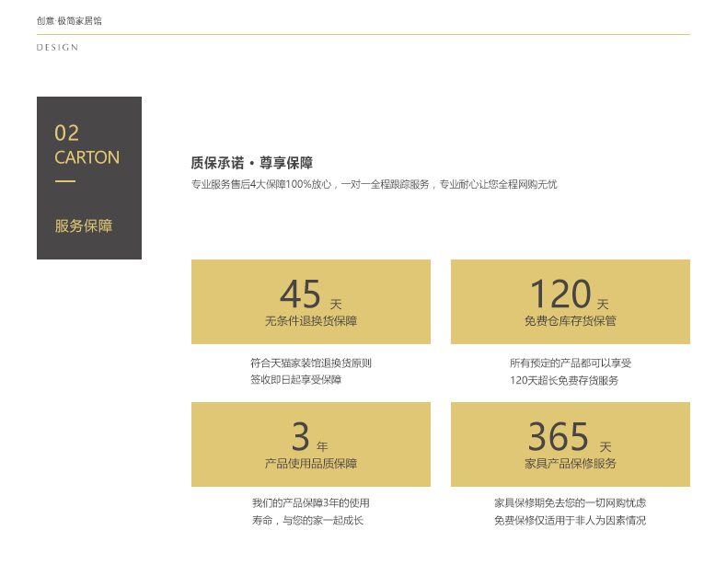Click the 质保承诺·尊享保障 heading
Screen dimensions: 727x588
pyautogui.click(x=252, y=163)
